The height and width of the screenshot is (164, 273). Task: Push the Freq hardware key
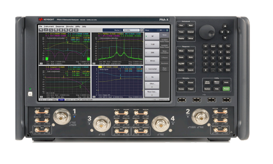[x=181, y=83]
